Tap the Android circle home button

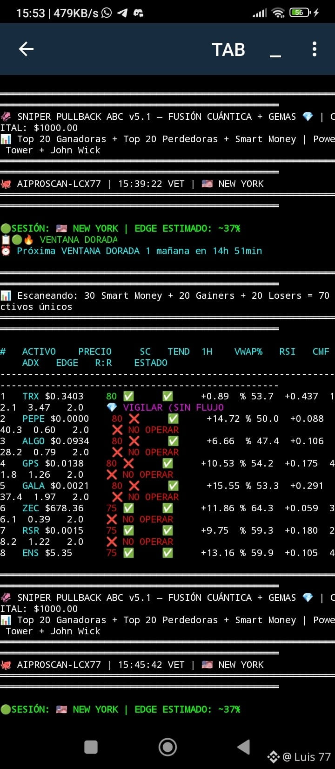coord(167,747)
